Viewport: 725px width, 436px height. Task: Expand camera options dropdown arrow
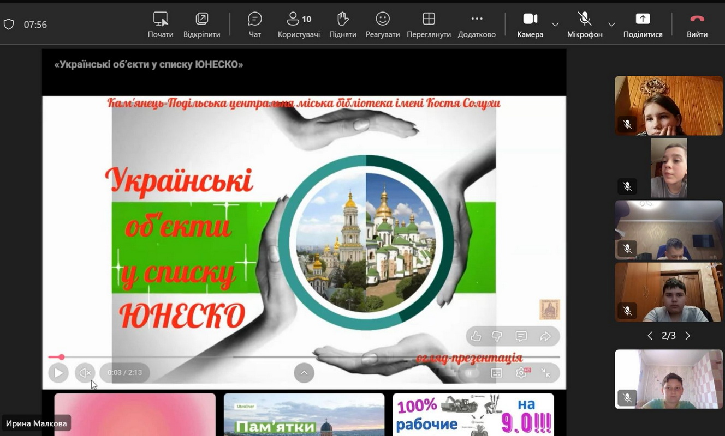(x=555, y=25)
